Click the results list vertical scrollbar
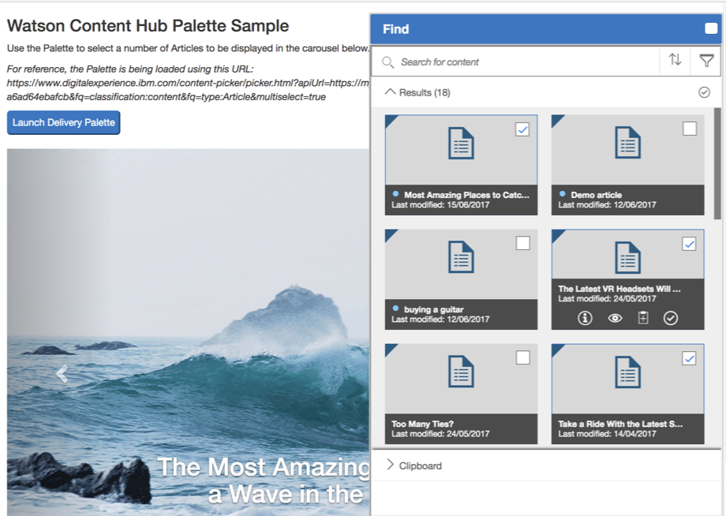 [717, 164]
